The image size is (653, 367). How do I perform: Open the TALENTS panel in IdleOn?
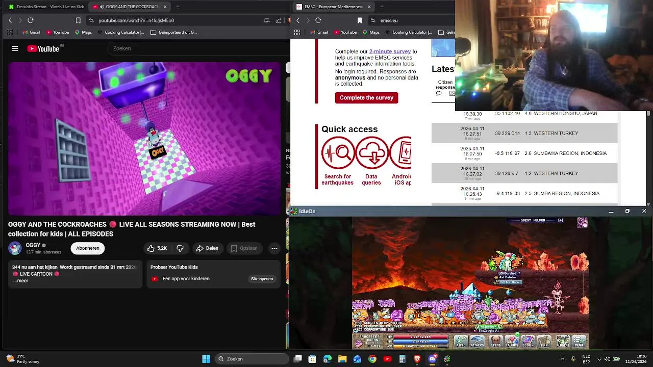pyautogui.click(x=512, y=342)
